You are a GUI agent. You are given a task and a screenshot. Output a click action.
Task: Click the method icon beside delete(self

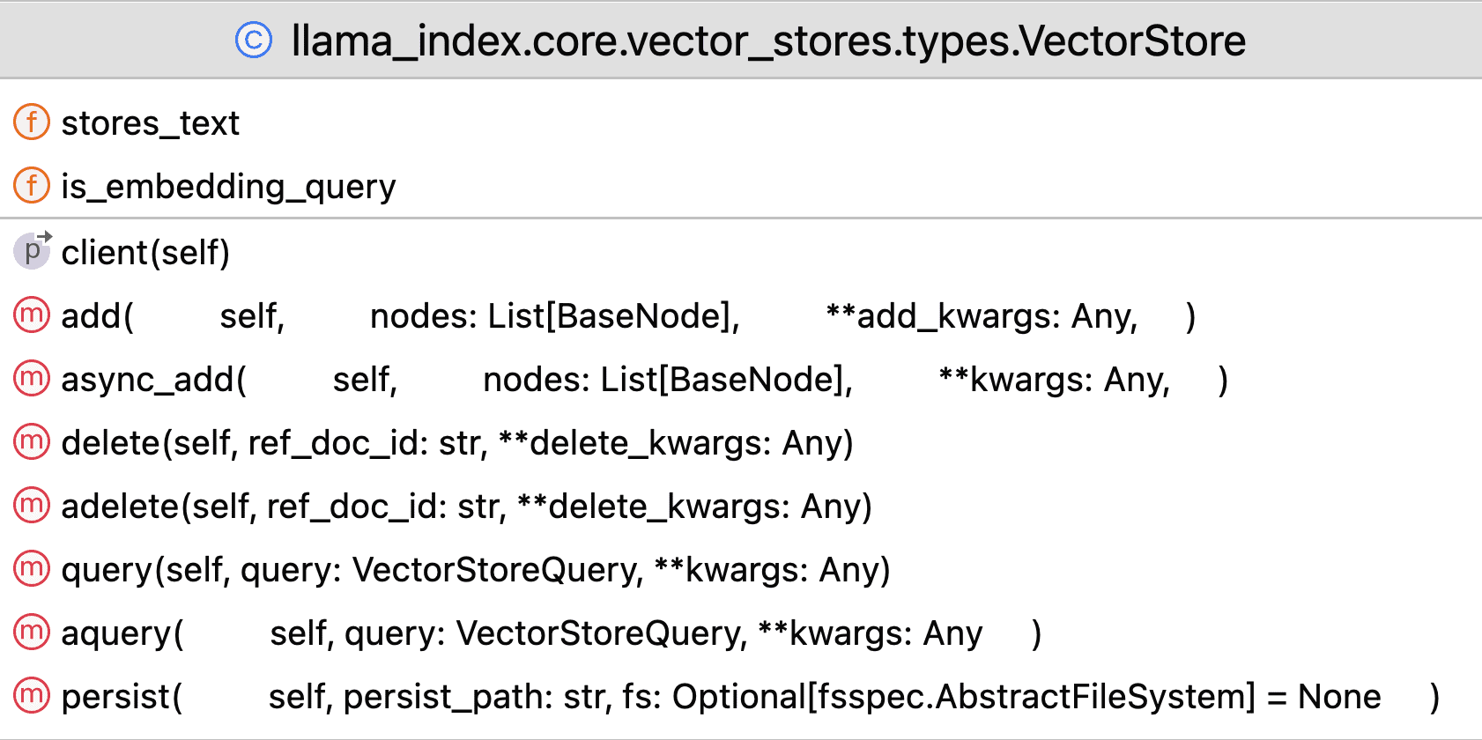point(32,442)
